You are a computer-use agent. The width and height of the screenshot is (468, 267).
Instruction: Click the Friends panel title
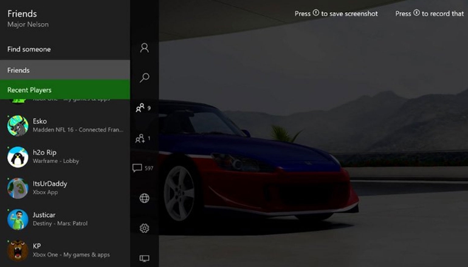click(22, 13)
